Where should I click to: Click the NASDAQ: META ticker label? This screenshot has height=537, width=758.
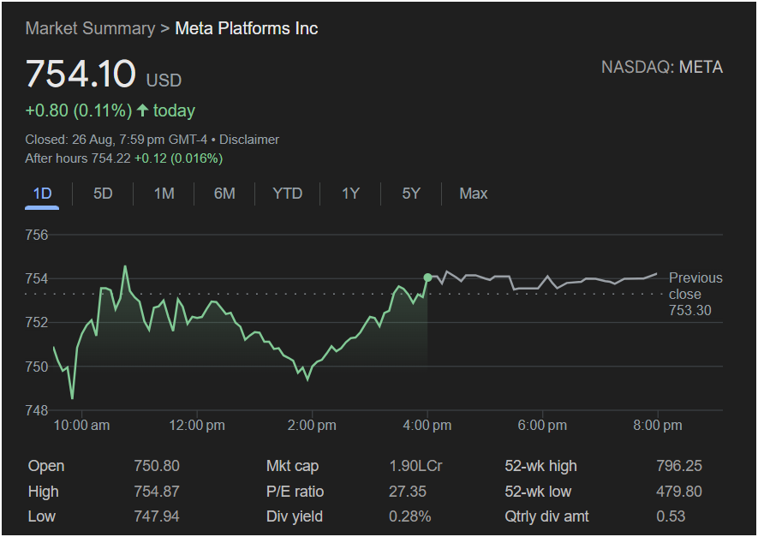[661, 67]
